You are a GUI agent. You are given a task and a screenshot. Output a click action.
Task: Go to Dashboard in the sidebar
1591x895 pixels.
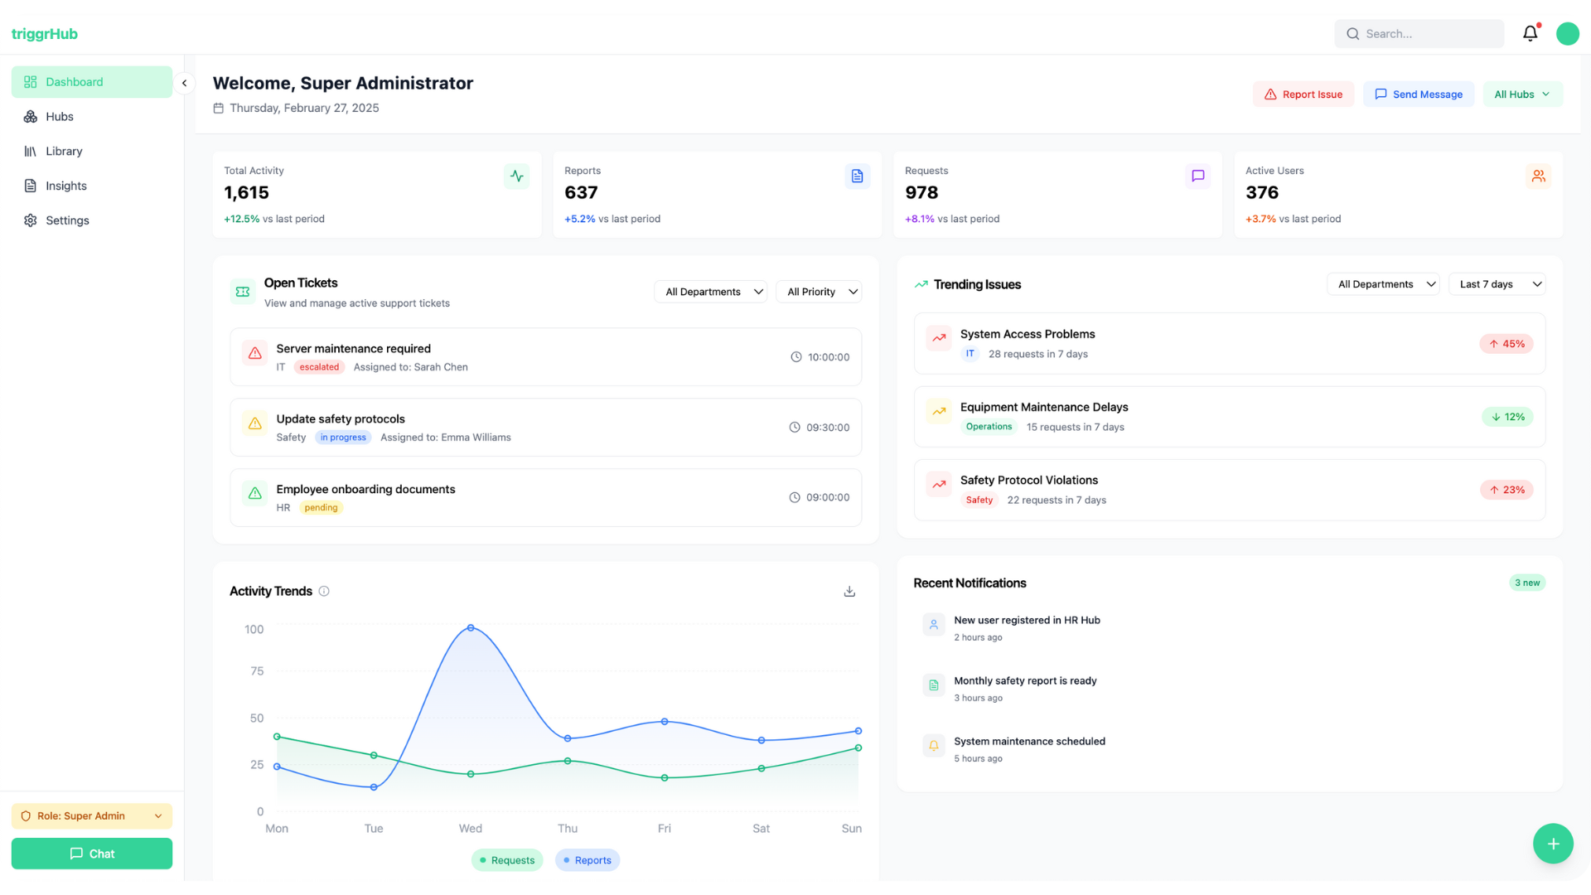click(x=92, y=82)
